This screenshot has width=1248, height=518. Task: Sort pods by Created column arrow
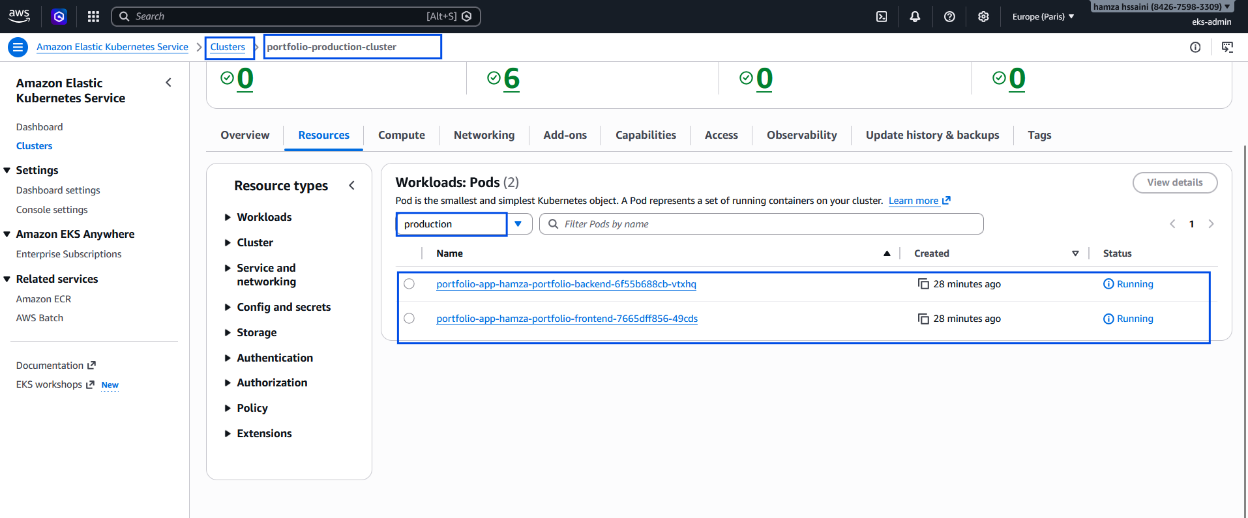[1075, 253]
